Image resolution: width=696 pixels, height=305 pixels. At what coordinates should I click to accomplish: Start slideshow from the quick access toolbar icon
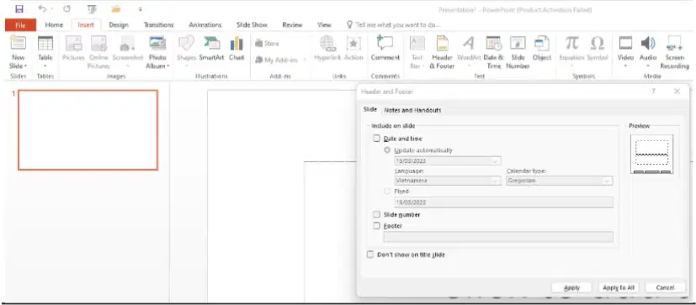point(92,9)
